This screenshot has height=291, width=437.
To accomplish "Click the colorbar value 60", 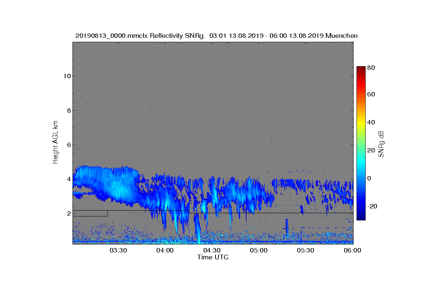I will click(x=371, y=95).
